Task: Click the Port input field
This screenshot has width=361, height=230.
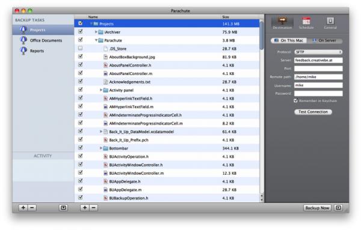Action: point(318,68)
